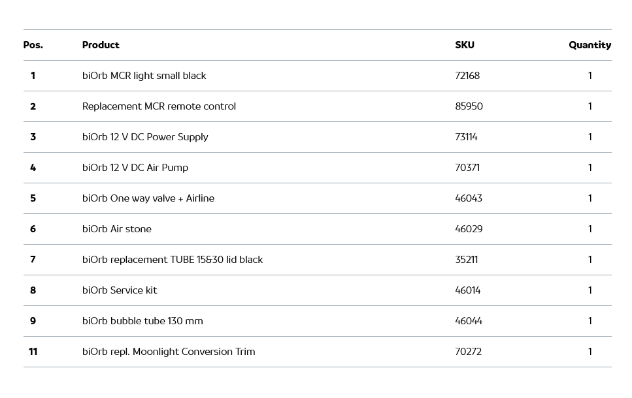Select biOrb One way valve + Airline
The width and height of the screenshot is (632, 398).
148,198
